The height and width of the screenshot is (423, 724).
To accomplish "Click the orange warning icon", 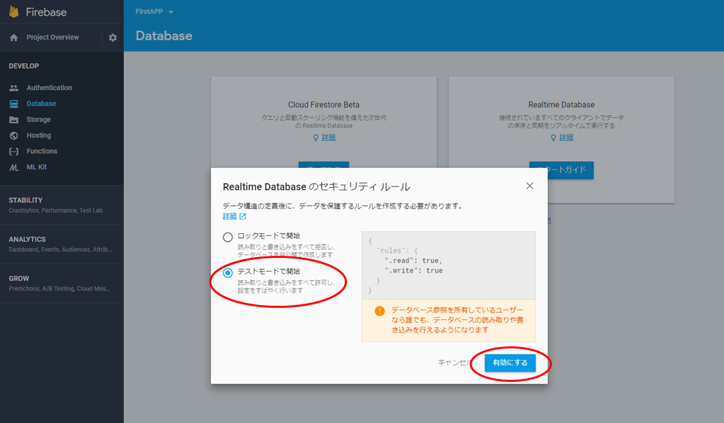I will click(380, 311).
